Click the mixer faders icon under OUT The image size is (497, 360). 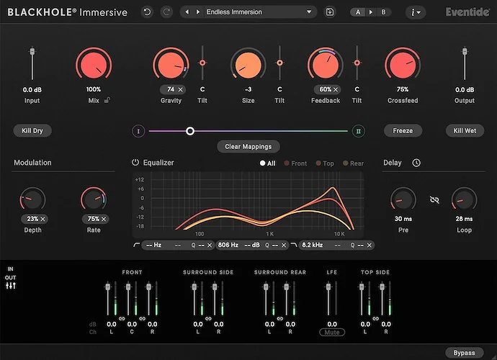coord(11,286)
